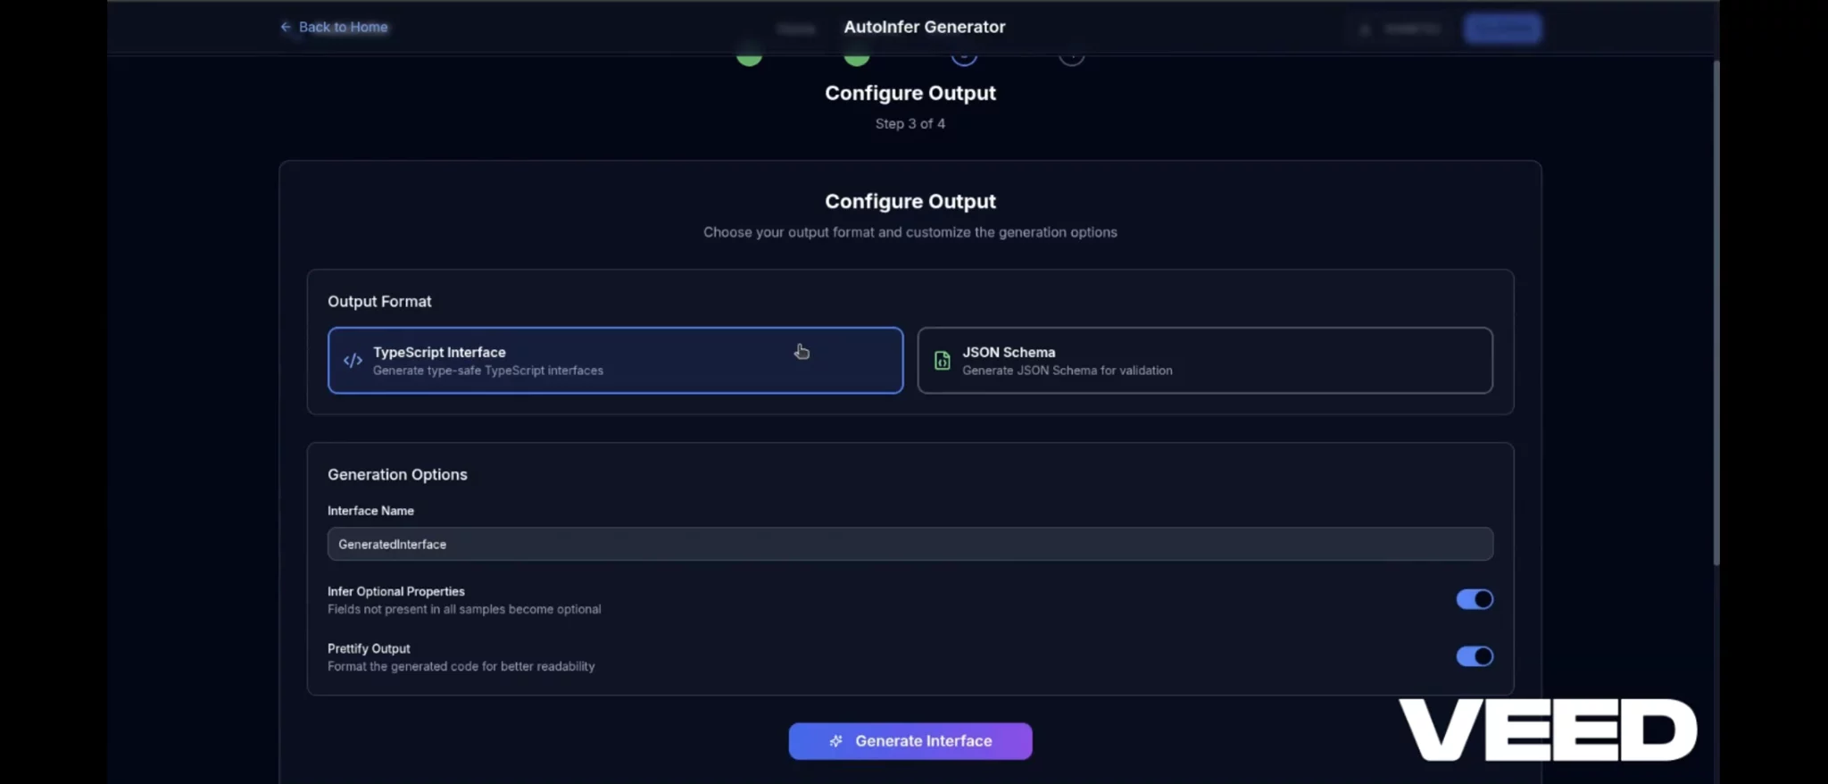Click the JSON Schema file icon

(942, 361)
